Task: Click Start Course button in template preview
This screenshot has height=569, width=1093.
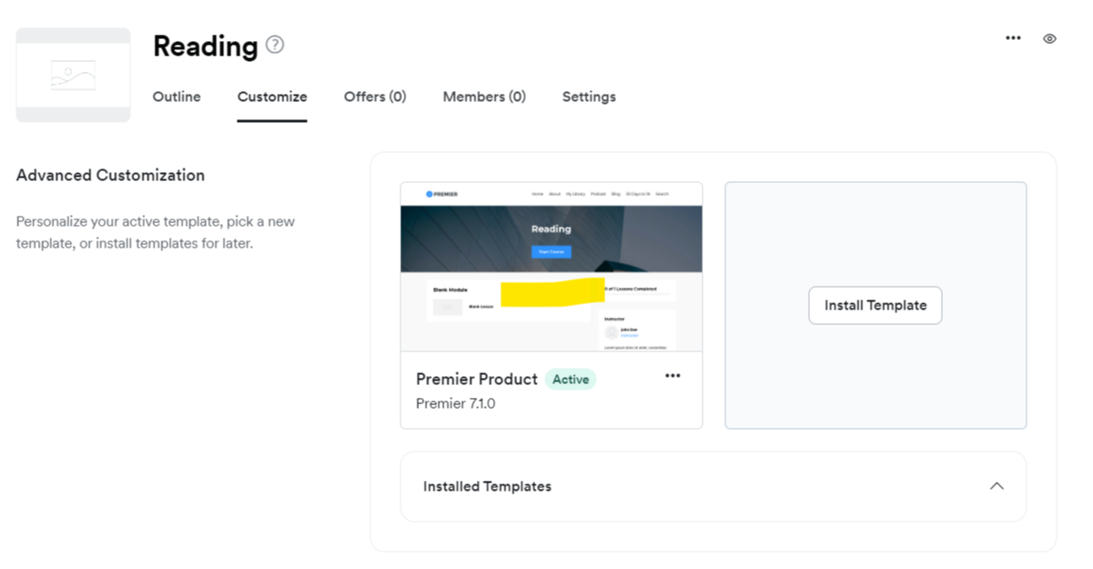Action: (x=552, y=251)
